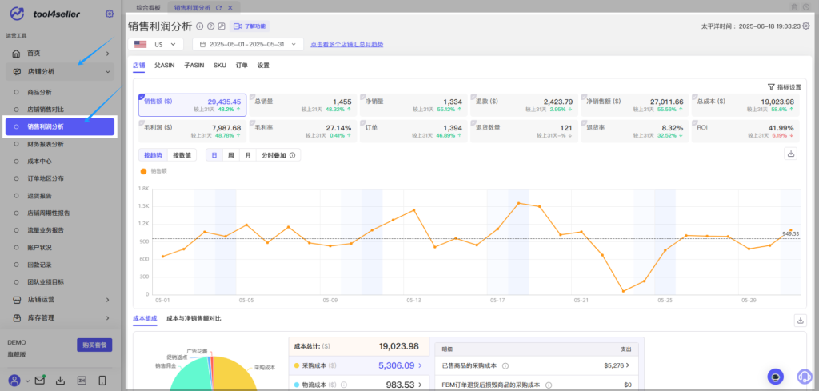Select 周 granularity for the chart
The height and width of the screenshot is (391, 819).
(x=231, y=155)
